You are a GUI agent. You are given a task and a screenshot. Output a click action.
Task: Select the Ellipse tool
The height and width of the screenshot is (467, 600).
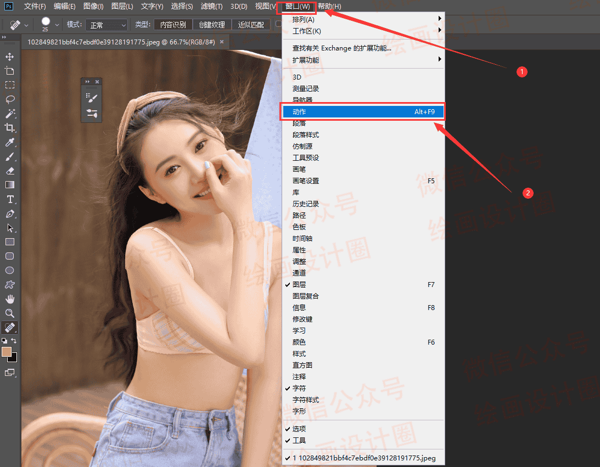[9, 271]
